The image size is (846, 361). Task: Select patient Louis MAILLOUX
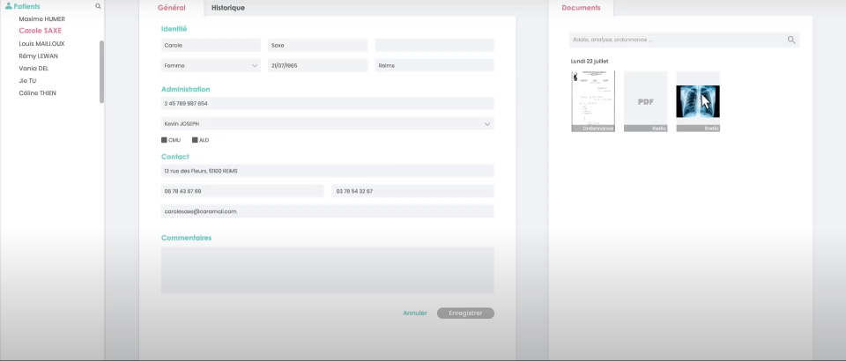pos(41,44)
